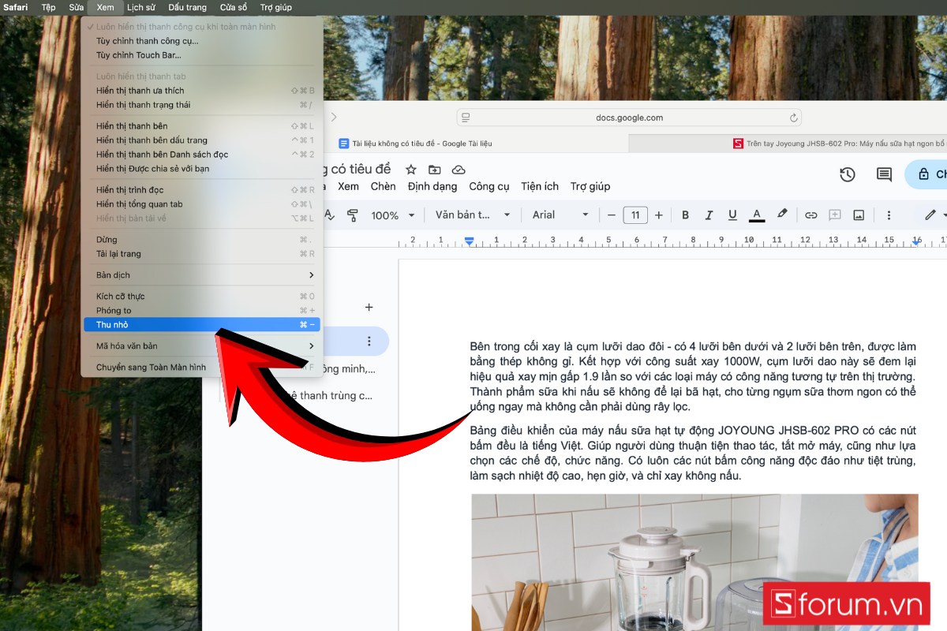Choose Thu nhỏ in the Xem menu
This screenshot has height=631, width=947.
(202, 324)
